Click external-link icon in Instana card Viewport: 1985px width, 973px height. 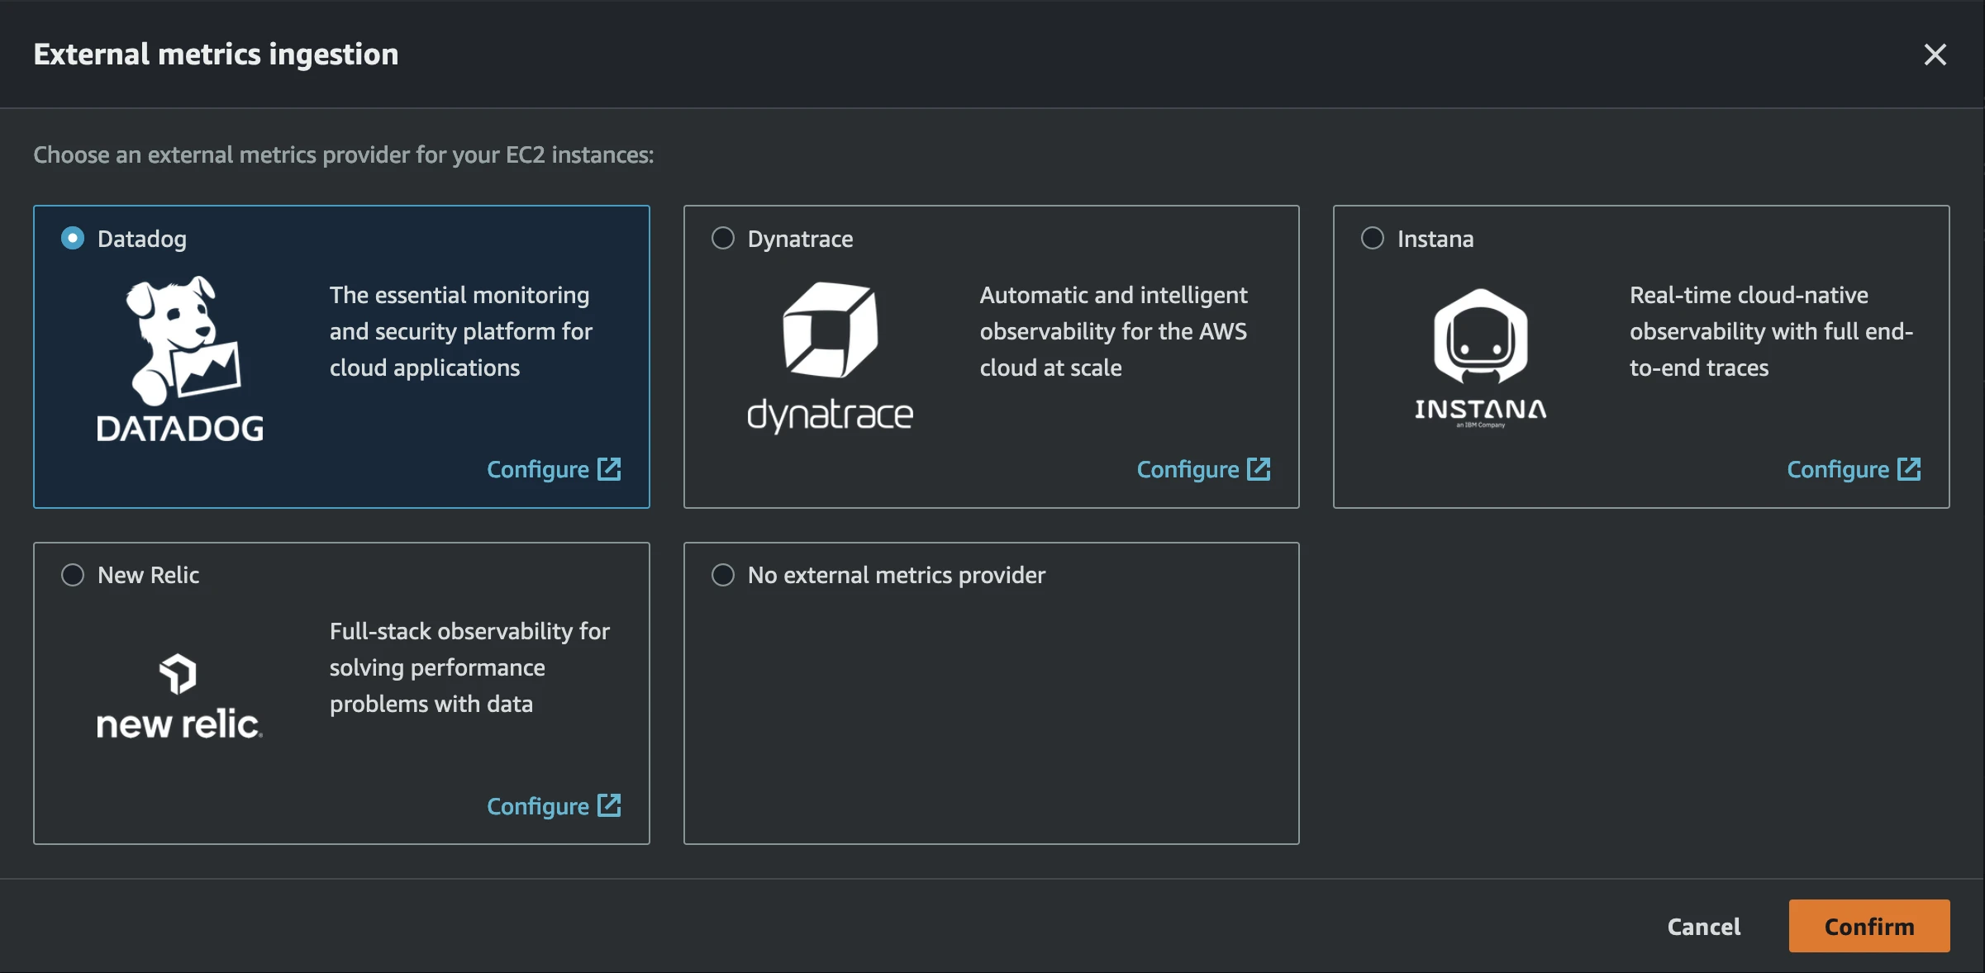click(1910, 469)
